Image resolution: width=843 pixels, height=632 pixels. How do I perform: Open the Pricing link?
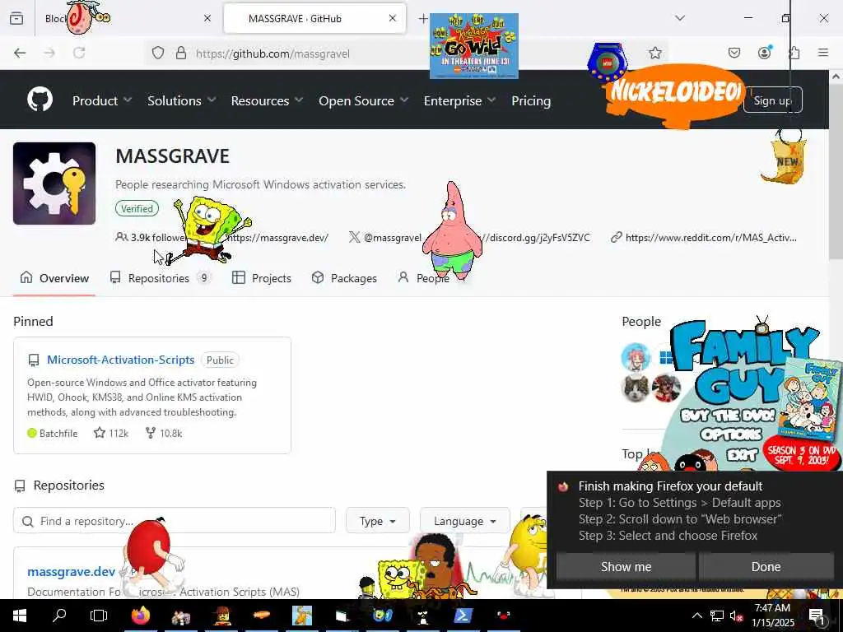(x=531, y=100)
